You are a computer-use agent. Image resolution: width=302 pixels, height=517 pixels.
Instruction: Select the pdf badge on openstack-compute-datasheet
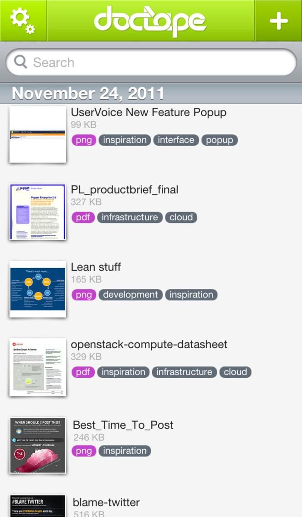(x=83, y=372)
